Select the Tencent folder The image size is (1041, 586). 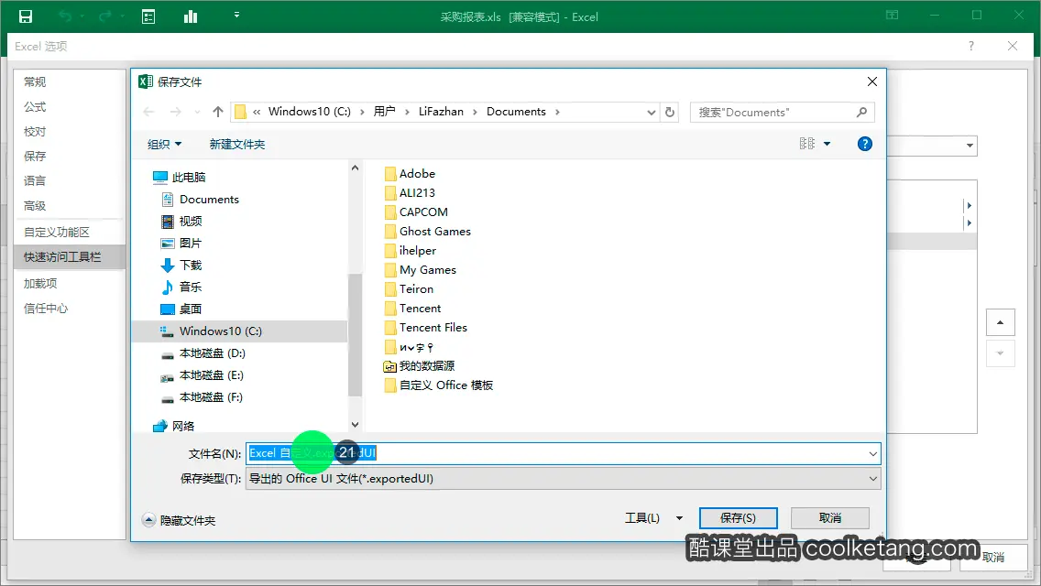click(412, 308)
